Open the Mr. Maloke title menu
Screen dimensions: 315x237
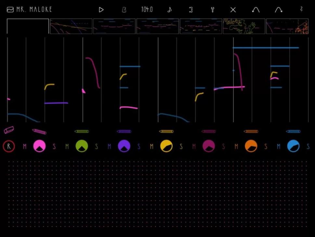(x=29, y=9)
